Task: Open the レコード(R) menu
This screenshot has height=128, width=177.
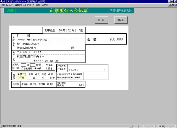Action: pos(28,5)
